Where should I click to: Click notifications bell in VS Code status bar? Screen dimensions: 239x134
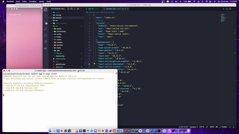tap(233, 127)
